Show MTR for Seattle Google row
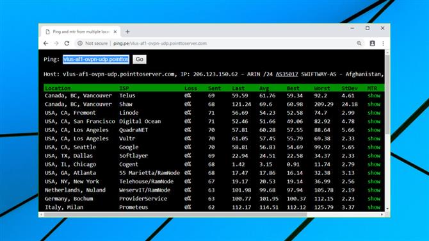Screen dimensions: 429x241 point(374,147)
